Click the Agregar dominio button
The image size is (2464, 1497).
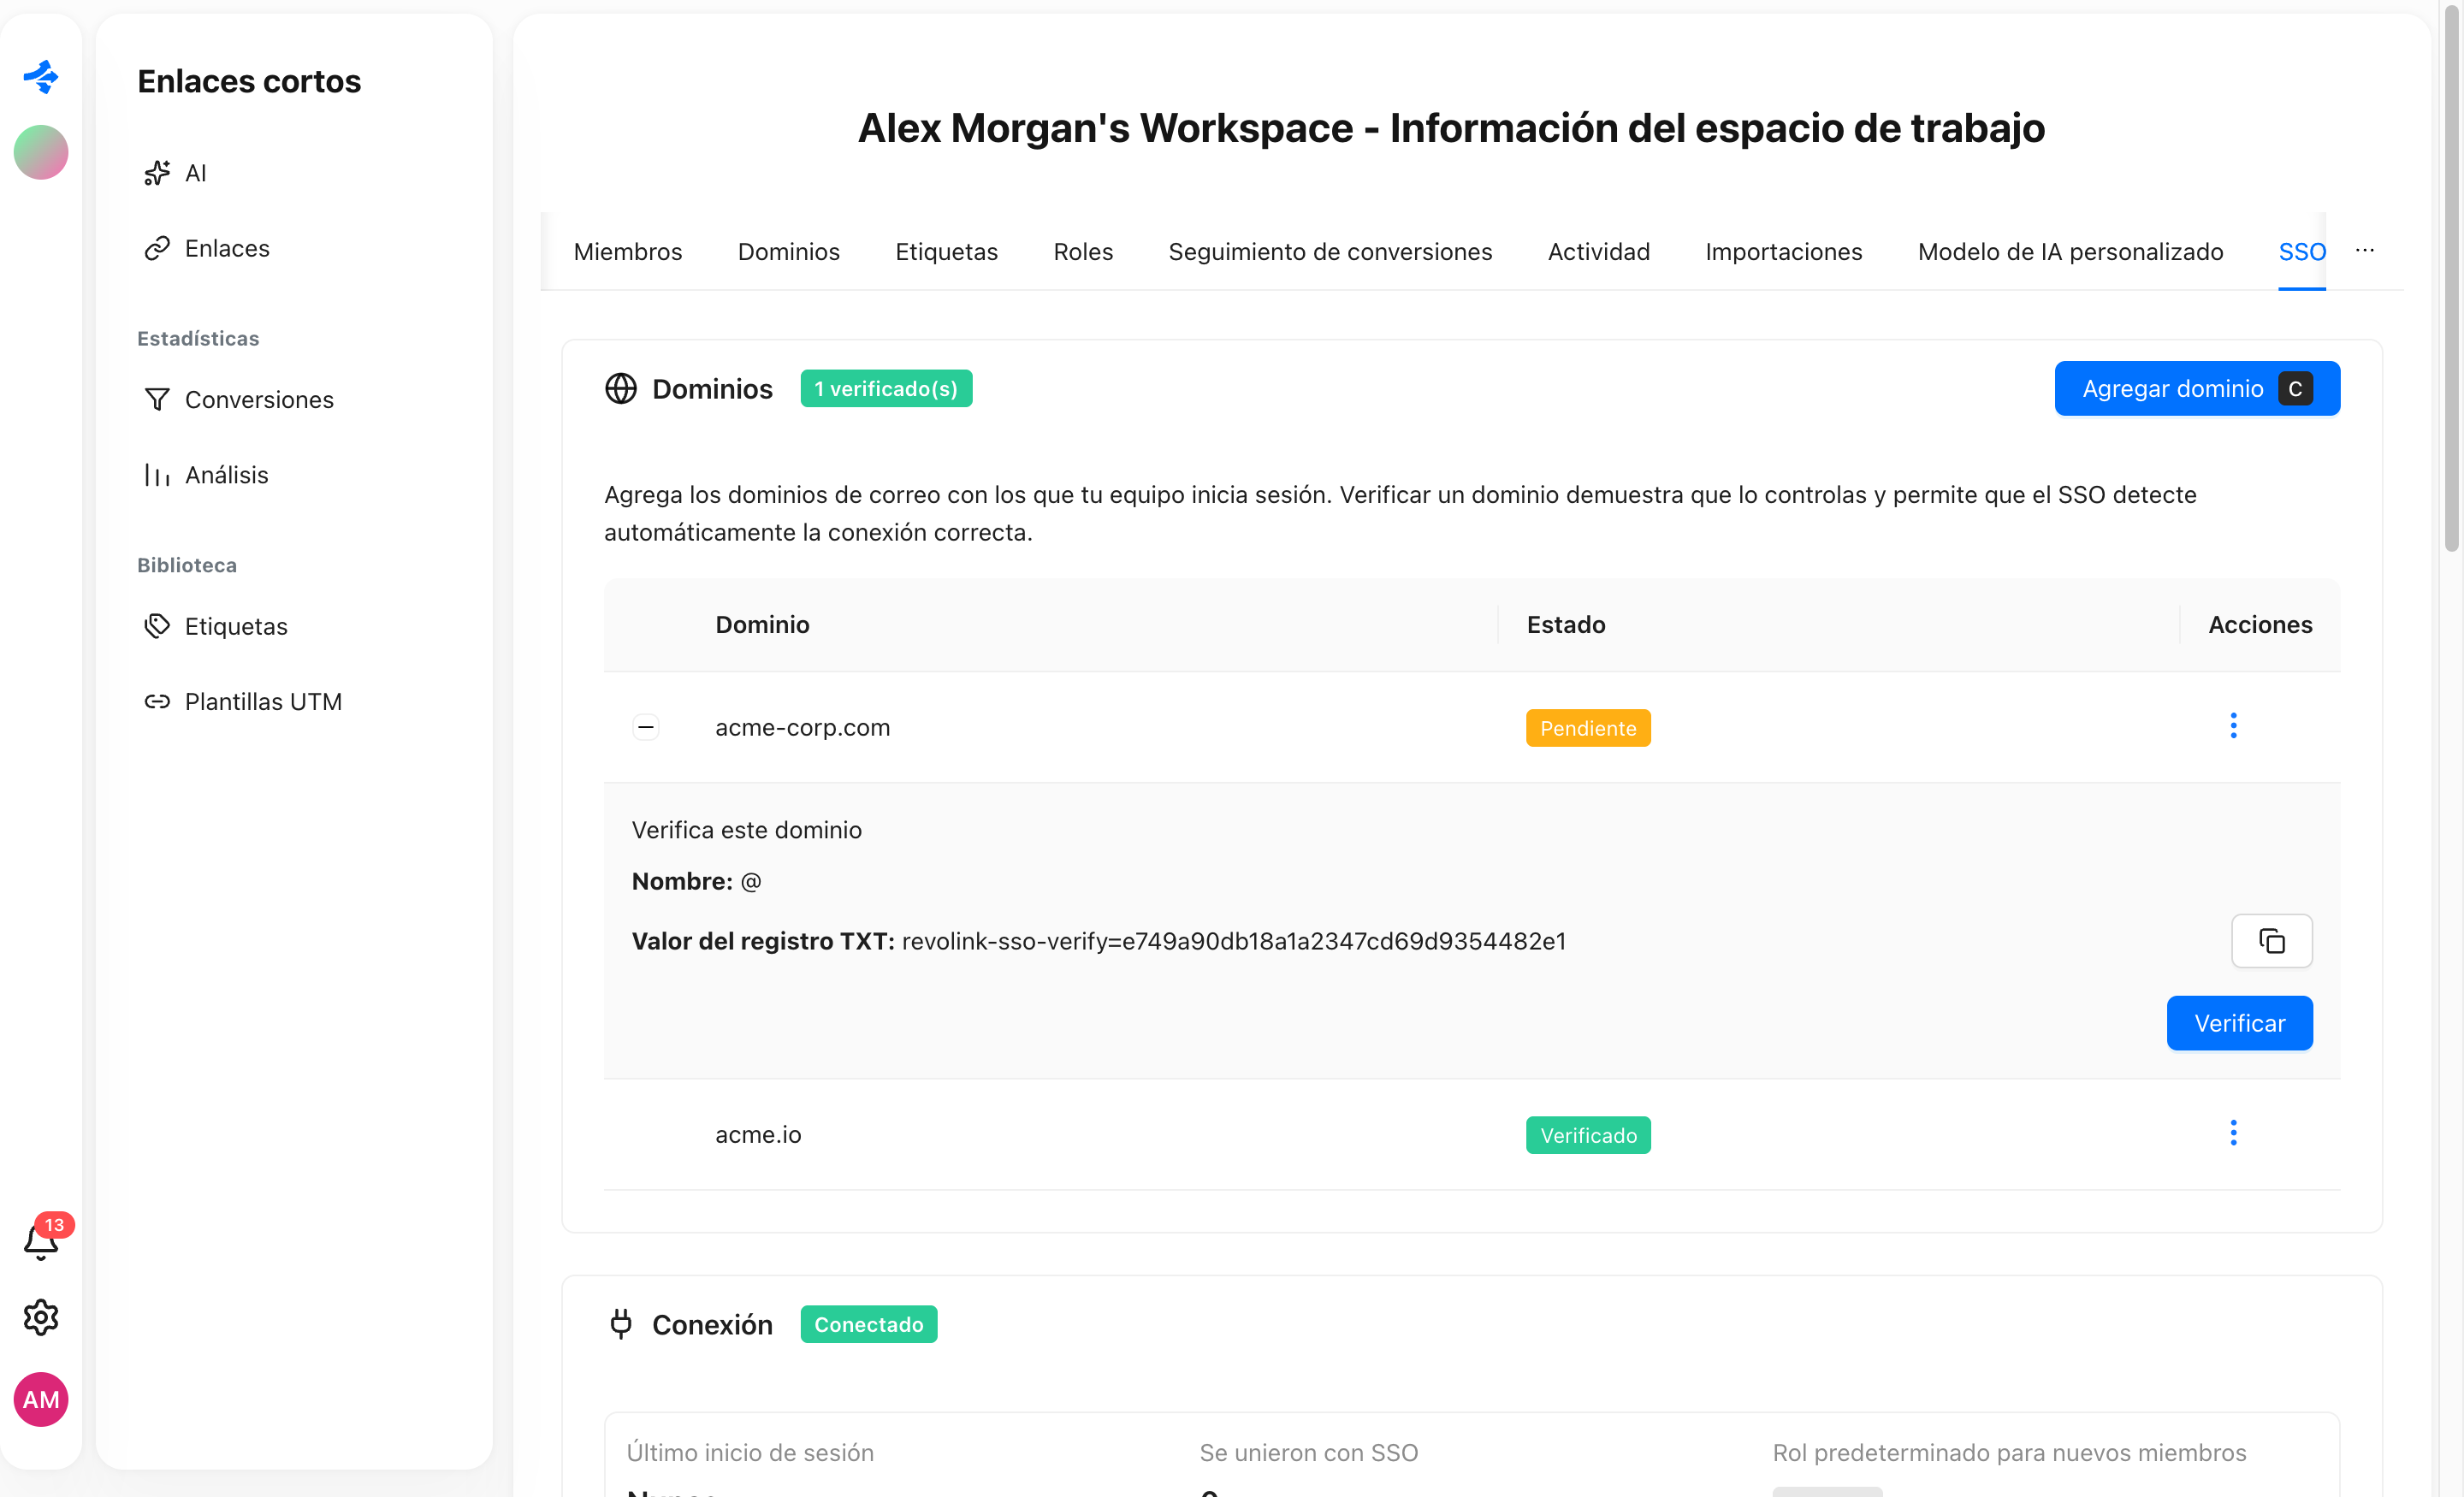coord(2197,388)
